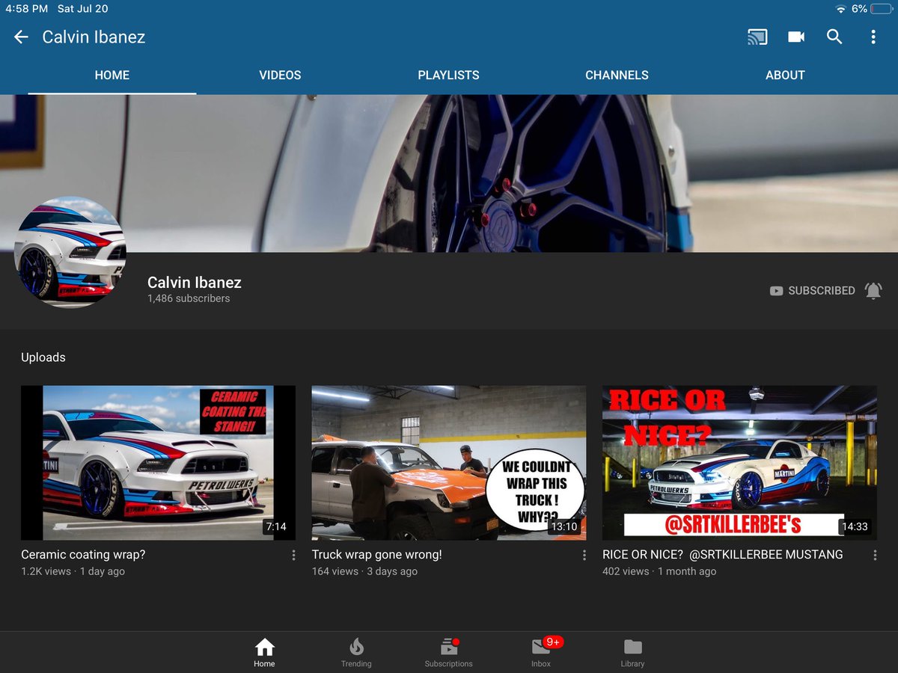Screen dimensions: 898x673
Task: Open the 'Truck wrap gone wrong!' title
Action: pos(377,555)
